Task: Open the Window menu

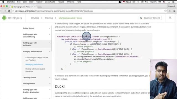Action: tap(70, 2)
